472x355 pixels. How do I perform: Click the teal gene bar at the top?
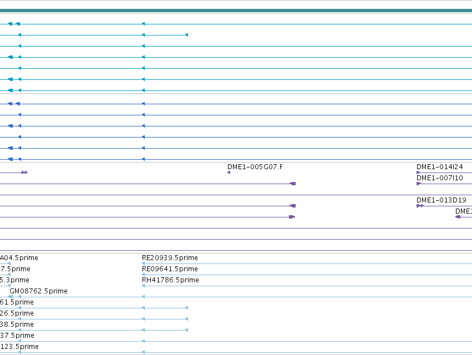click(x=236, y=11)
